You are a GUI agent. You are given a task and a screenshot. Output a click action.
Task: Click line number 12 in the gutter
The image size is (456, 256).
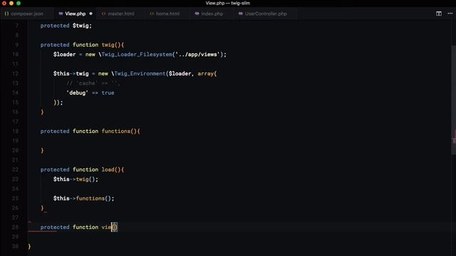point(15,74)
